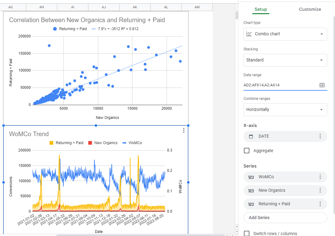Screen dimensions: 335x236
Task: Open options menu for the WoMCo series
Action: tap(320, 177)
